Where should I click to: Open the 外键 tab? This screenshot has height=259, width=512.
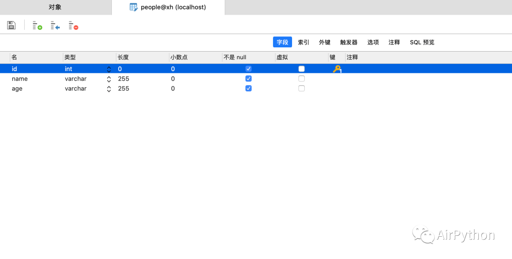pos(325,42)
